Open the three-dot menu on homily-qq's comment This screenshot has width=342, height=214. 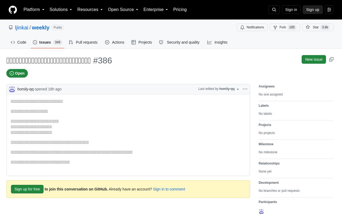point(245,89)
